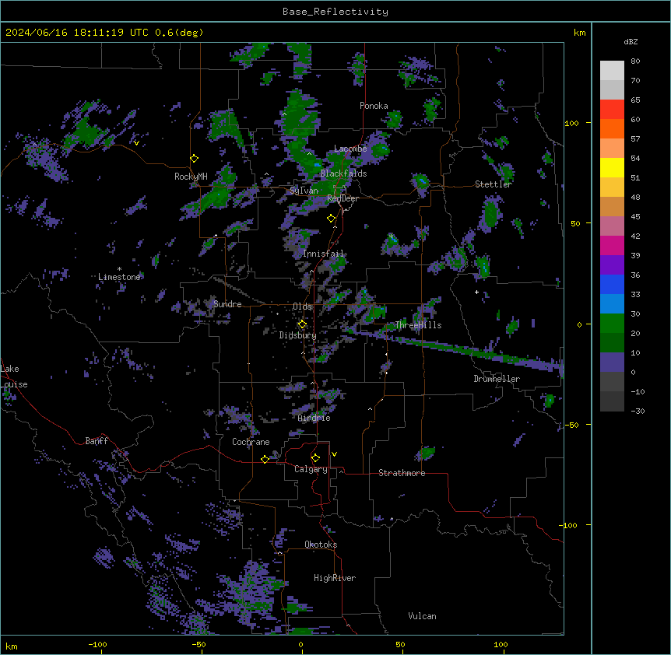Click the Sylvan label on the map
Viewport: 671px width, 655px height.
coord(304,191)
